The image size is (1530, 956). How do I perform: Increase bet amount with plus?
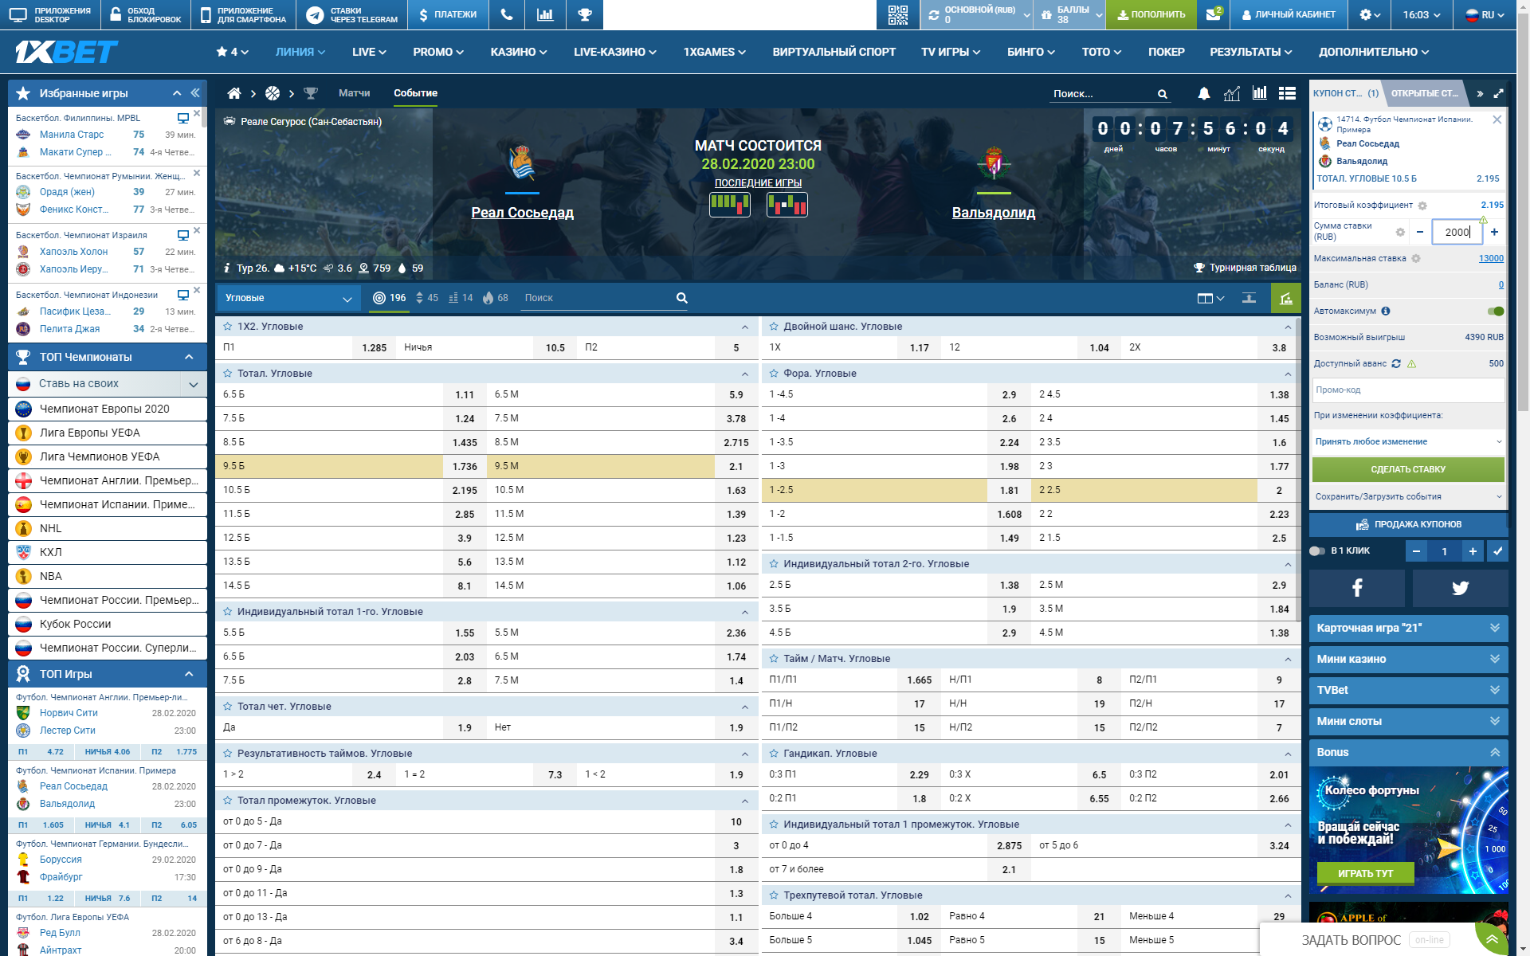[x=1494, y=232]
